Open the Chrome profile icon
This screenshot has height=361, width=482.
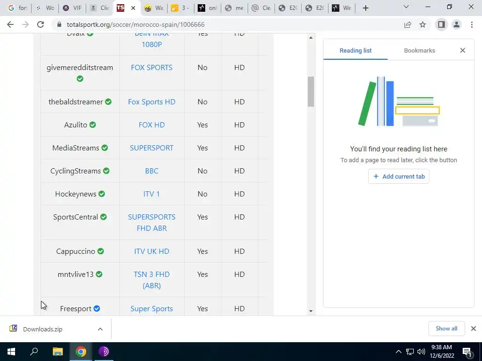pos(457,24)
